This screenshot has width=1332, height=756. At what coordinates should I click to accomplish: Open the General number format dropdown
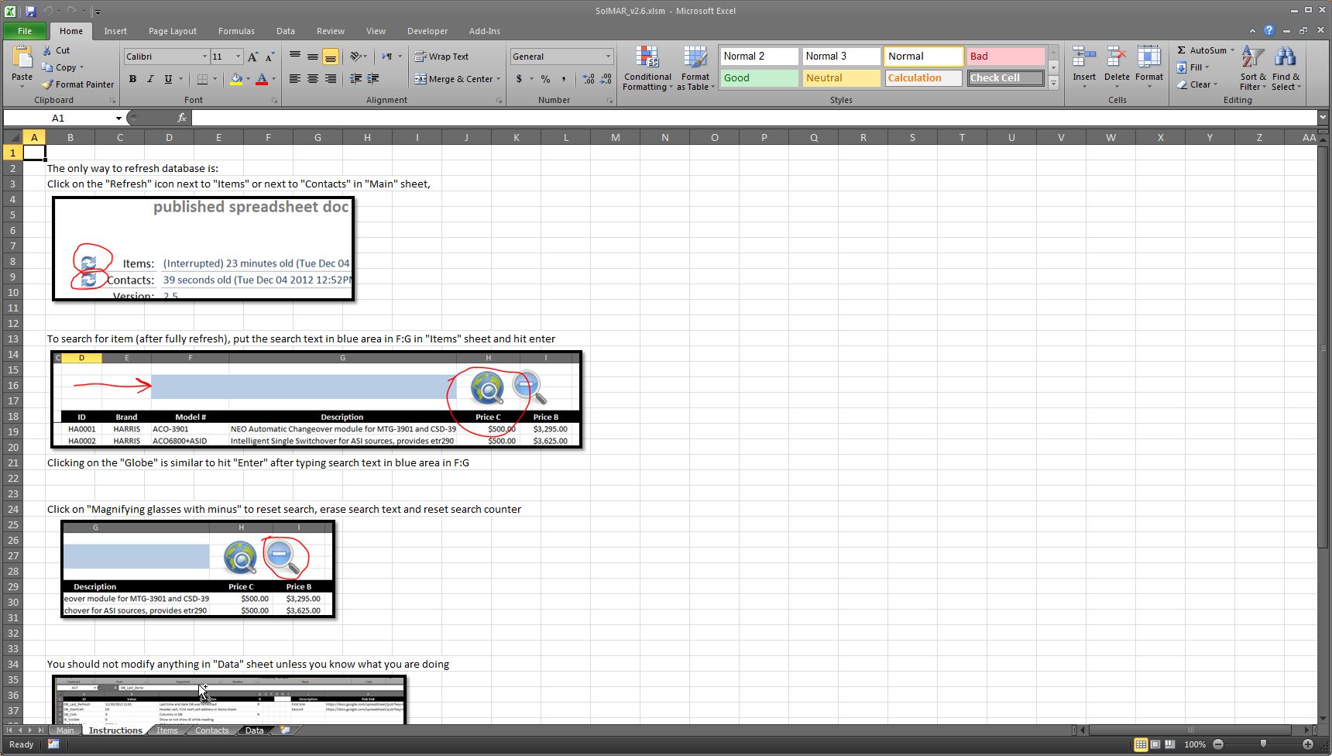[608, 57]
